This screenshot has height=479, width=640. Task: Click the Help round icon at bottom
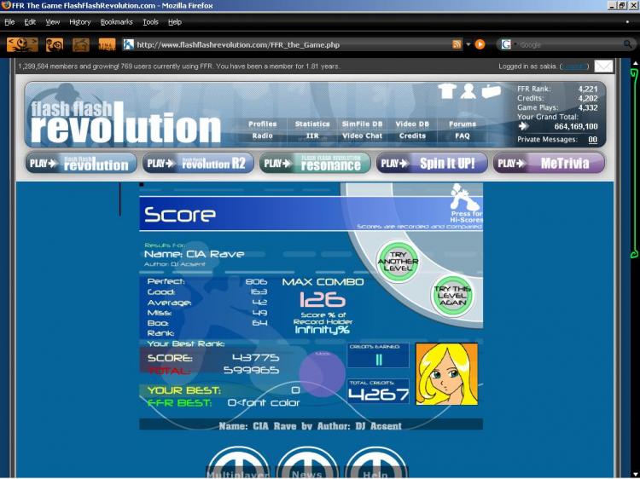(375, 464)
